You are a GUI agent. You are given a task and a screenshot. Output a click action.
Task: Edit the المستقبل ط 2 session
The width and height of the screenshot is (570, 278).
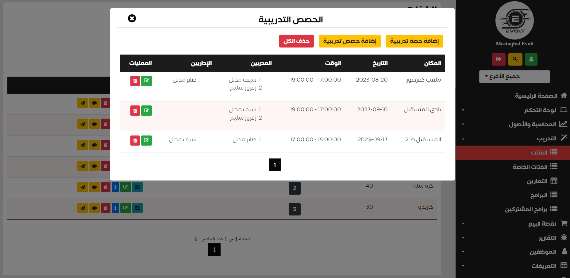146,140
